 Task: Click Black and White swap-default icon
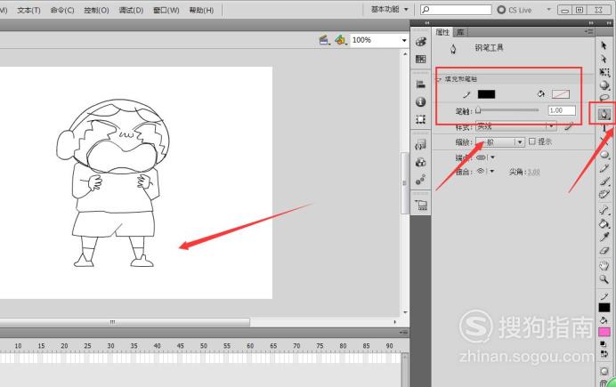point(603,343)
